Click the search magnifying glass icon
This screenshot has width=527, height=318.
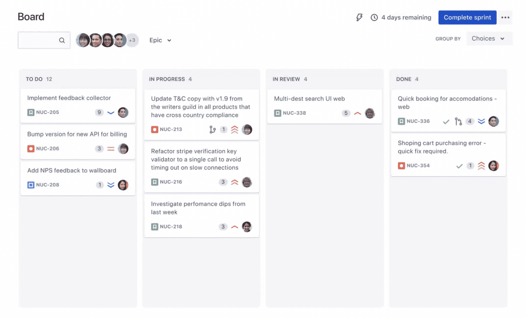[62, 40]
